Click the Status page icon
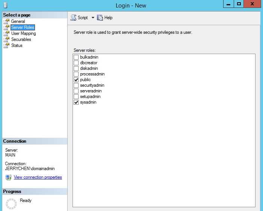 tap(6, 45)
